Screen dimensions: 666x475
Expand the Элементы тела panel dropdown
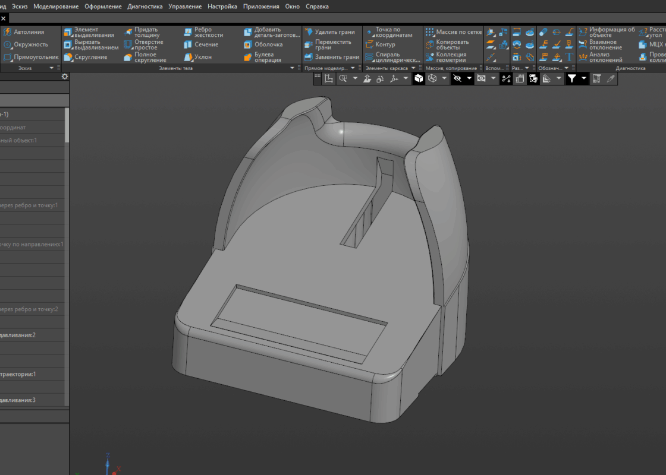click(x=291, y=68)
